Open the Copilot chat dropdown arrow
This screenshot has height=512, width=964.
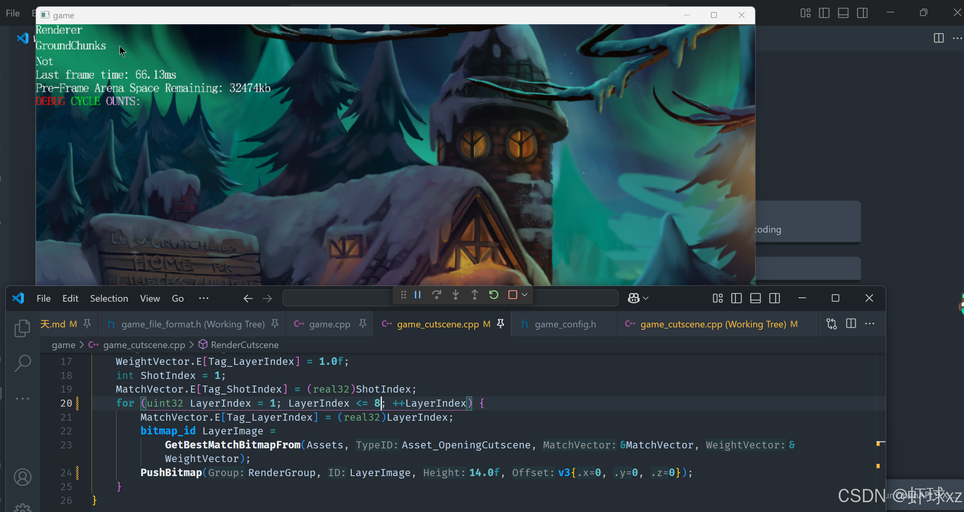click(646, 299)
